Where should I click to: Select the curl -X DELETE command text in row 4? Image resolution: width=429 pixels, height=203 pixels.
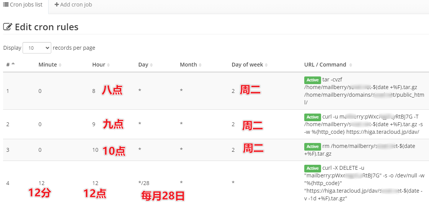tap(364, 184)
